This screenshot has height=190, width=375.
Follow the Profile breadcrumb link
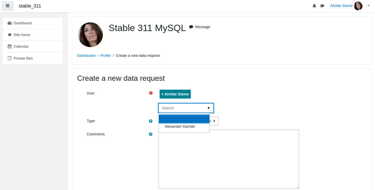coord(105,56)
